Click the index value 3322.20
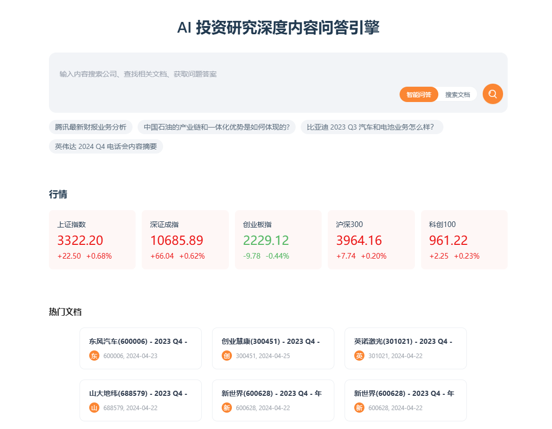Viewport: 552px width, 429px height. point(80,241)
